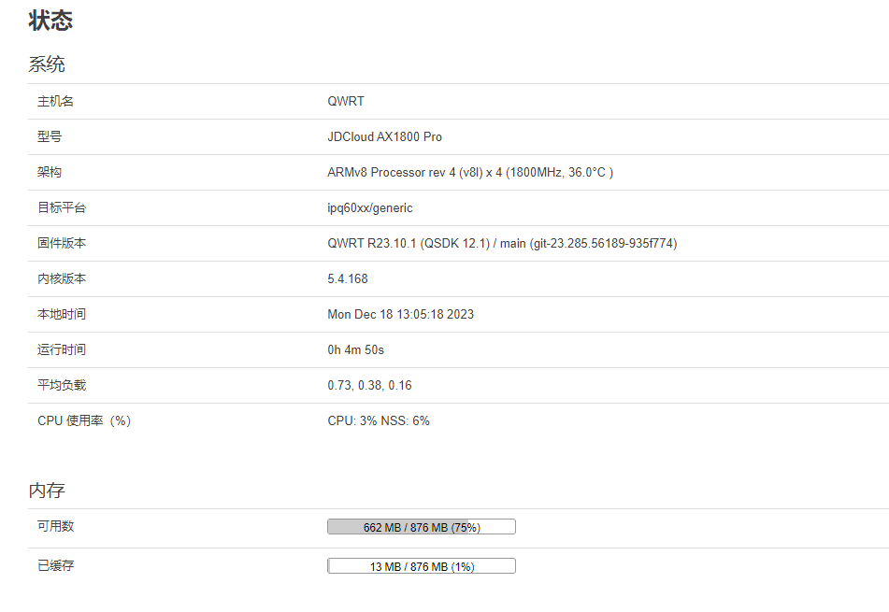This screenshot has height=612, width=889.
Task: Click the load average 0.73, 0.38, 0.16
Action: coord(369,385)
